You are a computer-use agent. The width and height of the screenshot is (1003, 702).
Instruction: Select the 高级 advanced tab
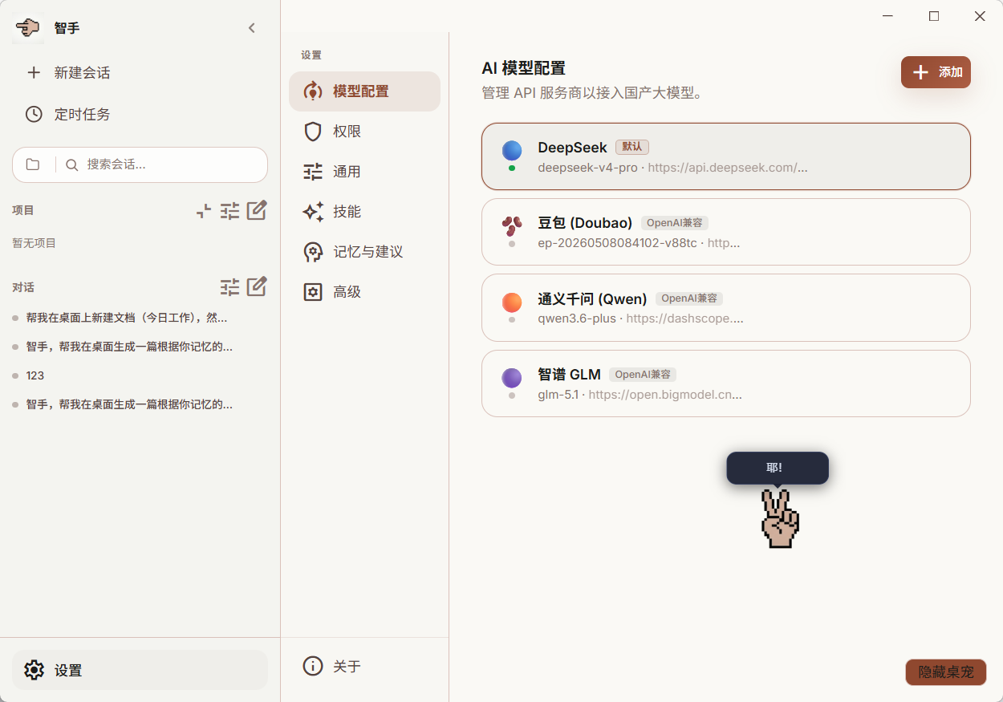(x=364, y=292)
